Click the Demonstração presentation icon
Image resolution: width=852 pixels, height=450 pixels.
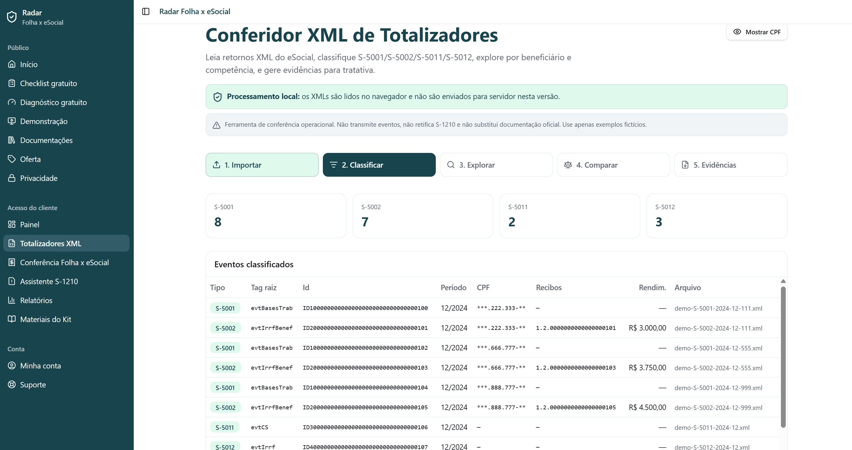point(12,121)
